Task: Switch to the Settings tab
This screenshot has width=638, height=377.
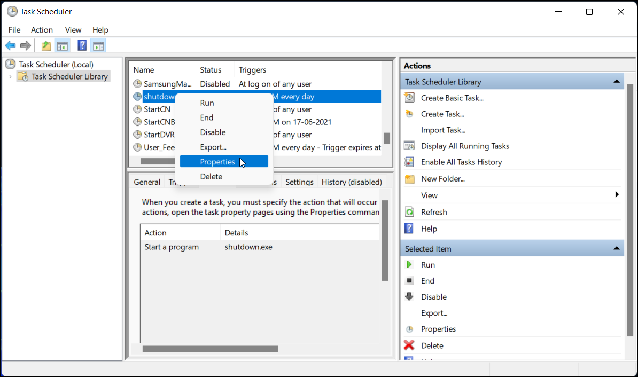Action: pos(299,182)
